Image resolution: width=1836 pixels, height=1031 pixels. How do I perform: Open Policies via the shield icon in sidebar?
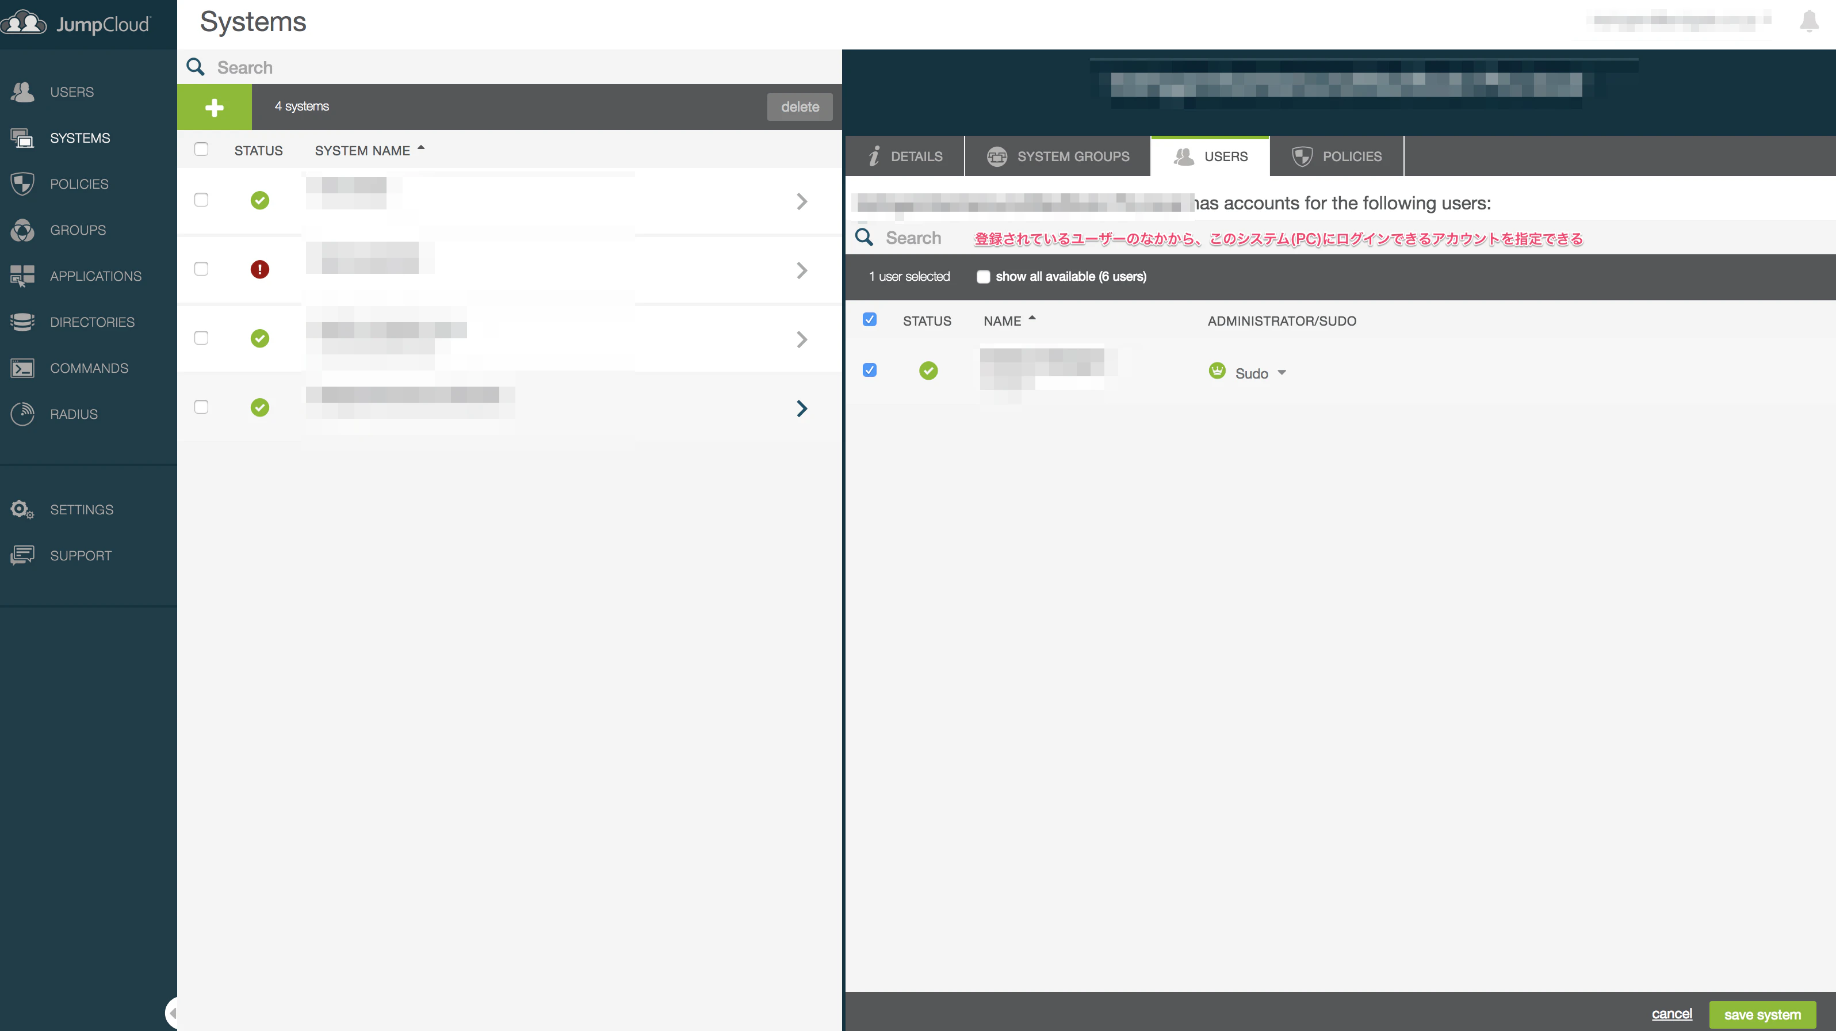(22, 184)
